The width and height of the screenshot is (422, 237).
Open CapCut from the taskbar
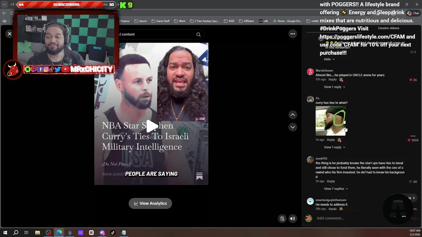coord(91,233)
